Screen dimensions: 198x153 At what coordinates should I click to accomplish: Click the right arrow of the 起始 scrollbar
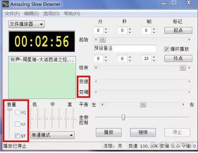tap(189, 39)
